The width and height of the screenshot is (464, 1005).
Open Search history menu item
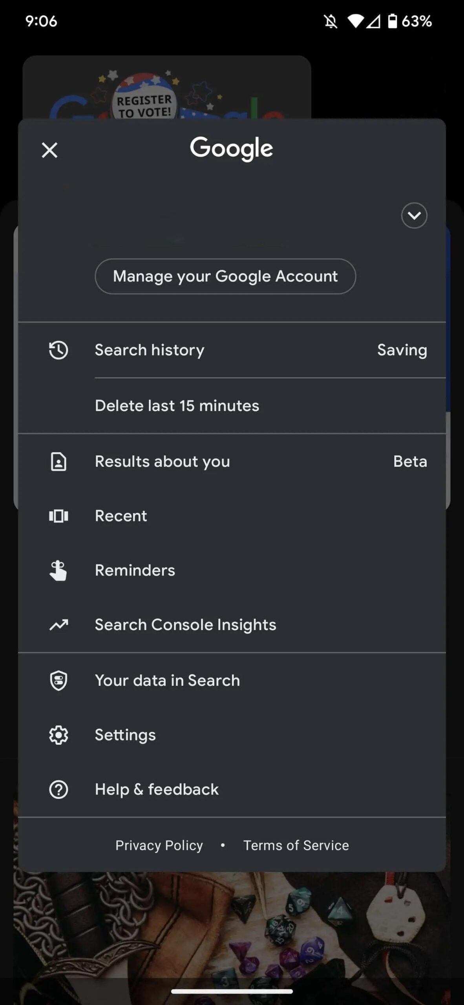click(150, 350)
